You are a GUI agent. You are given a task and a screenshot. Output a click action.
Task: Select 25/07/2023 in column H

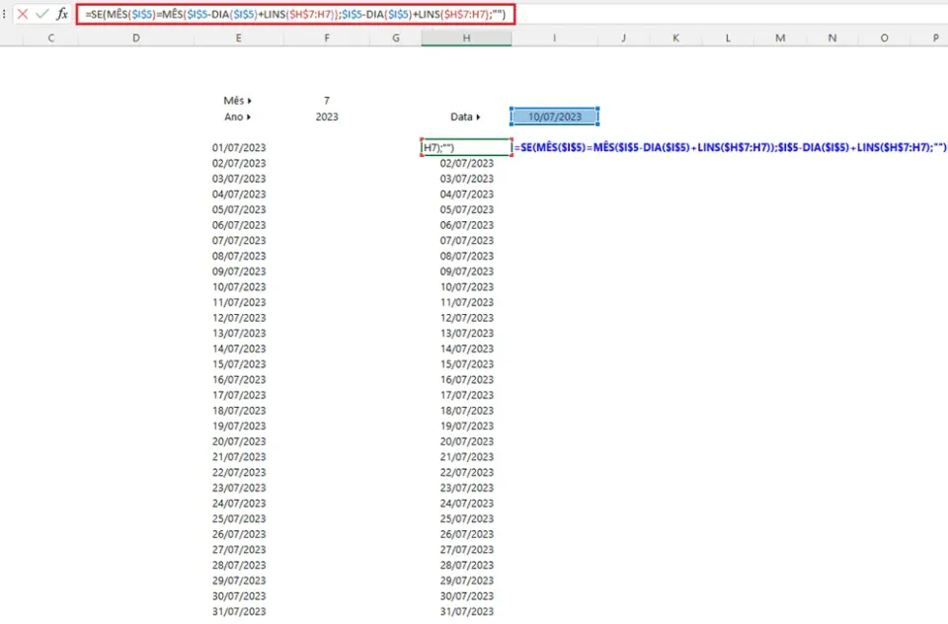click(467, 518)
